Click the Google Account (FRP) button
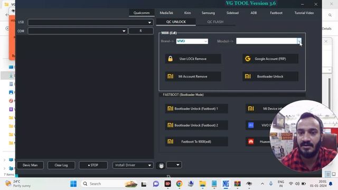The height and width of the screenshot is (190, 338). 270,59
